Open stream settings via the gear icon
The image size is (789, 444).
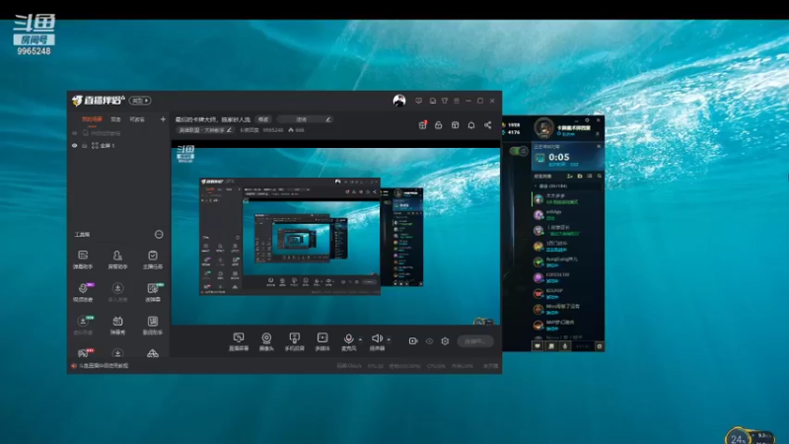click(x=445, y=341)
